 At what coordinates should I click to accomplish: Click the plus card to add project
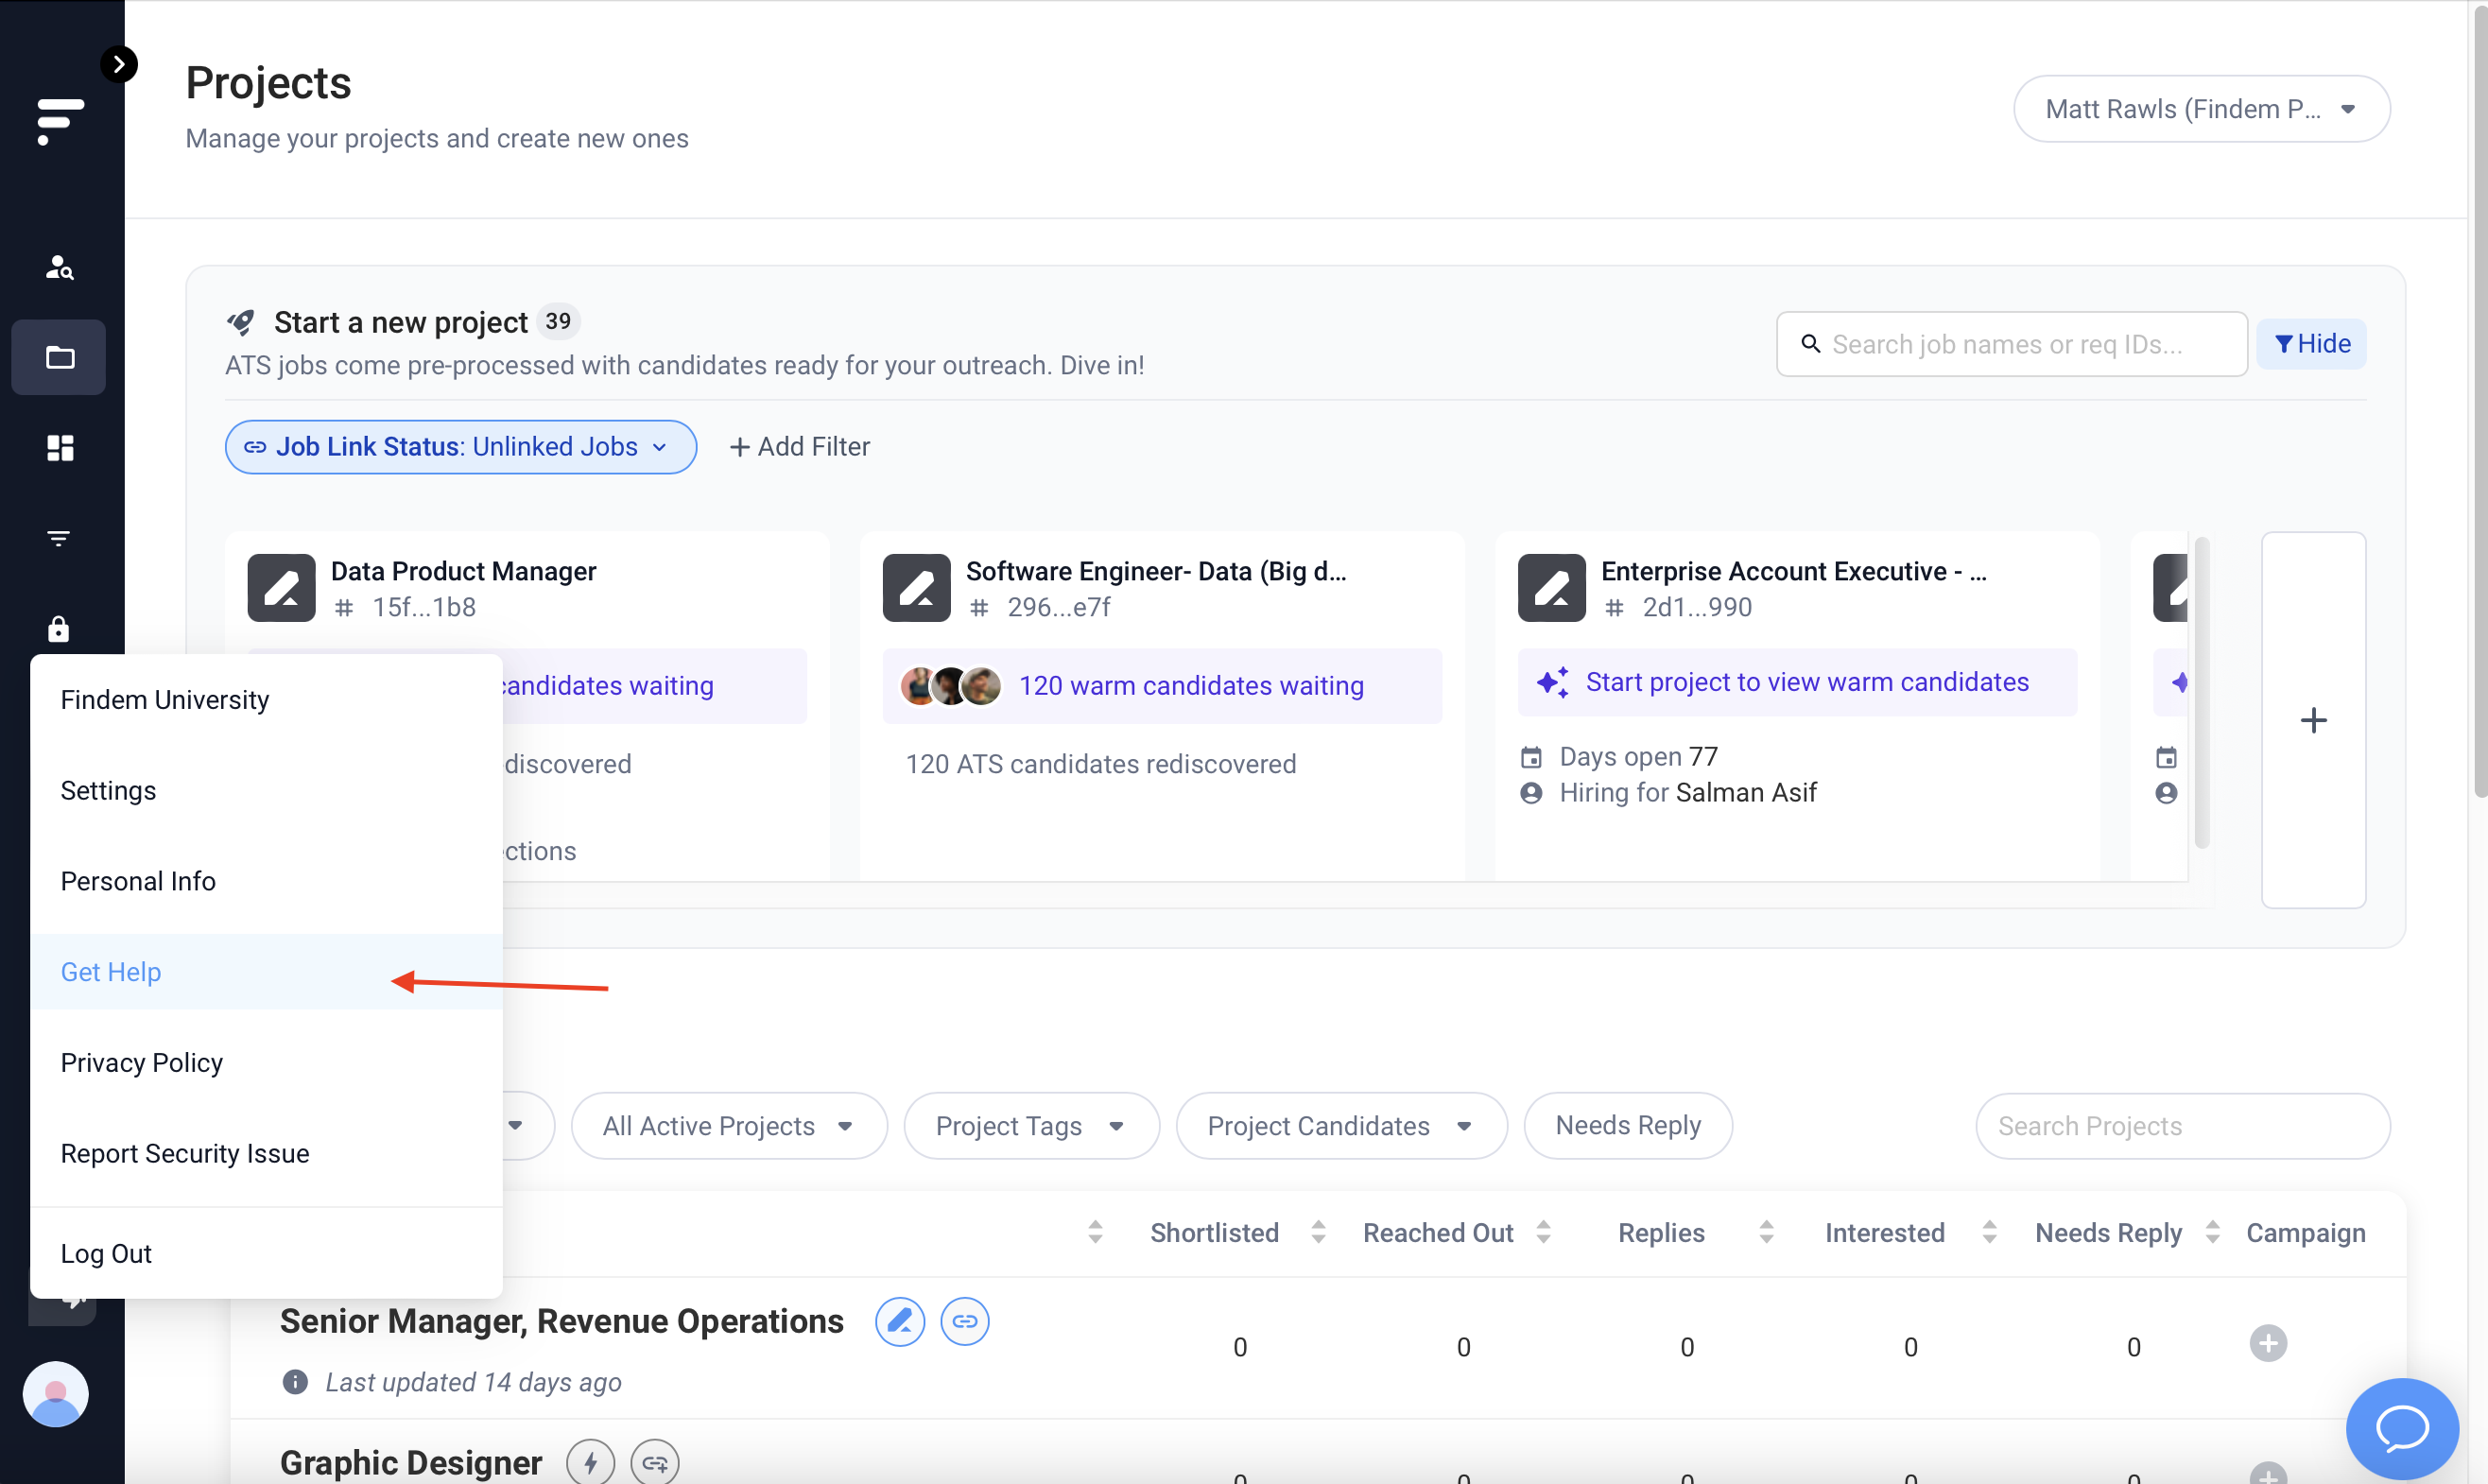(2313, 720)
